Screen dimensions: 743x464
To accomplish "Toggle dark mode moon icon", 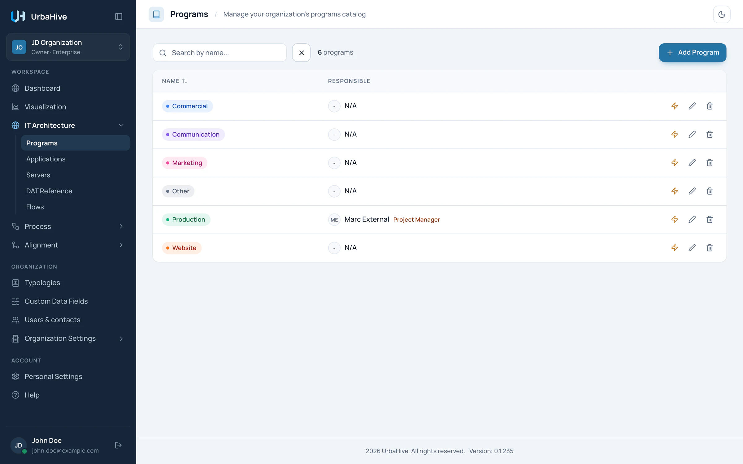I will click(x=722, y=14).
